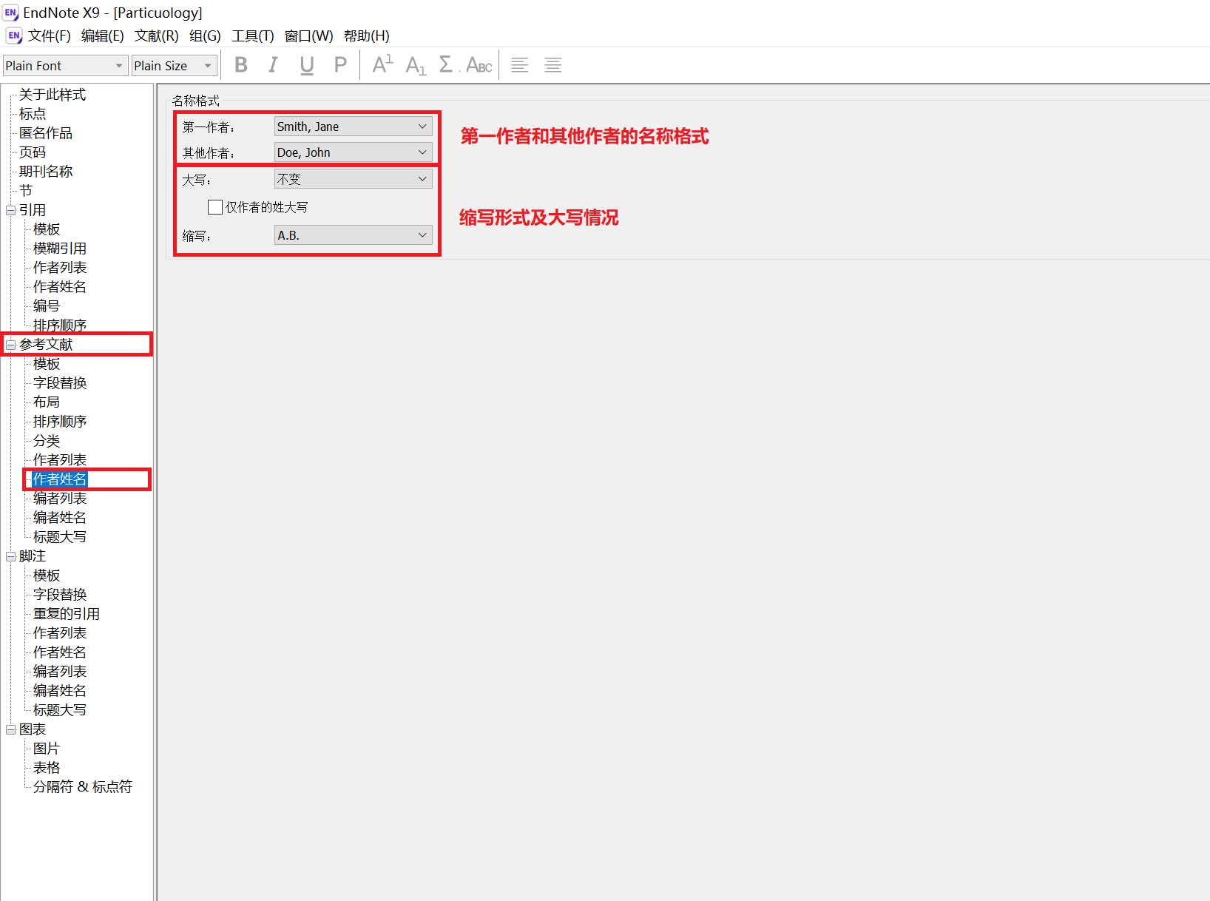Select 表格 under 图表
This screenshot has height=901, width=1210.
click(x=47, y=768)
